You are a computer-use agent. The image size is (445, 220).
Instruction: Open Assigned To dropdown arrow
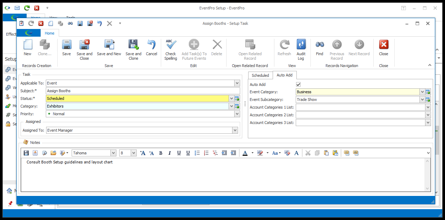click(235, 130)
